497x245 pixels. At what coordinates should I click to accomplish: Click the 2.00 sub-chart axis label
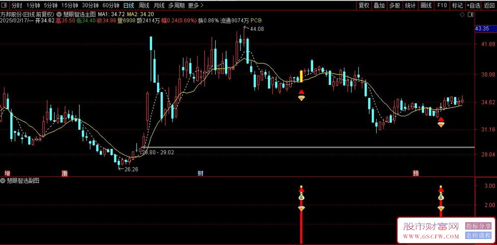click(490, 205)
